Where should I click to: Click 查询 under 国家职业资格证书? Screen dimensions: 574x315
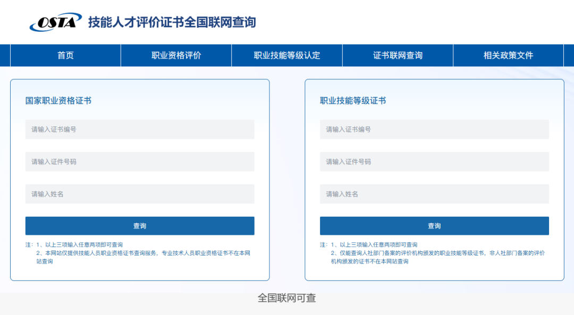(x=140, y=226)
